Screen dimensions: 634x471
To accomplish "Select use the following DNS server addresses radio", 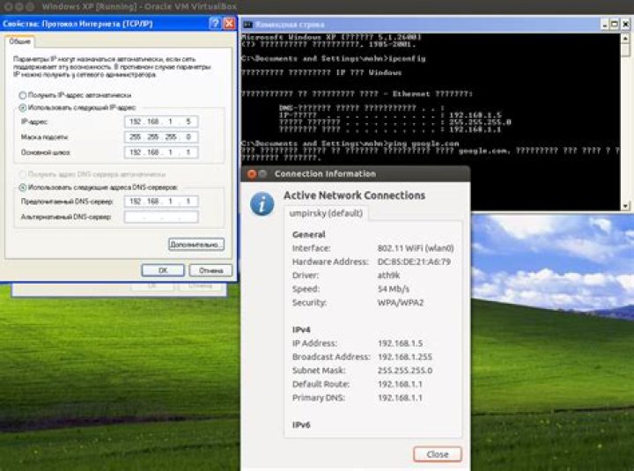I will pyautogui.click(x=23, y=188).
